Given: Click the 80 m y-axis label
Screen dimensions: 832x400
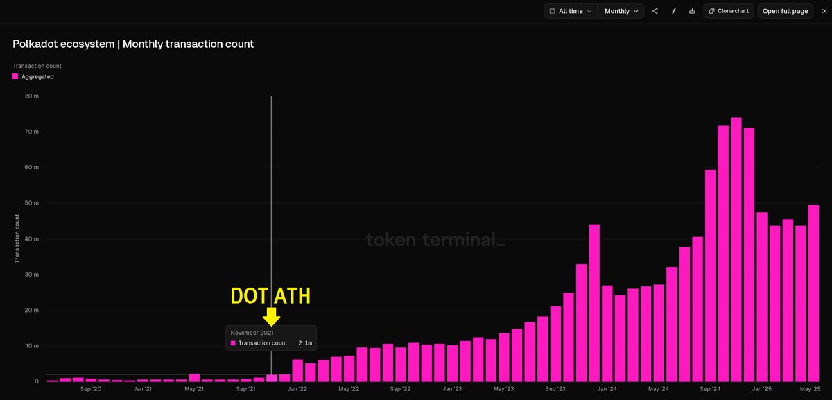Looking at the screenshot, I should pos(32,96).
